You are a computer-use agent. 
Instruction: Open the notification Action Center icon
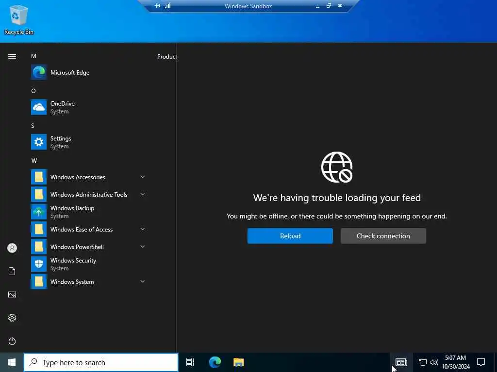click(481, 362)
